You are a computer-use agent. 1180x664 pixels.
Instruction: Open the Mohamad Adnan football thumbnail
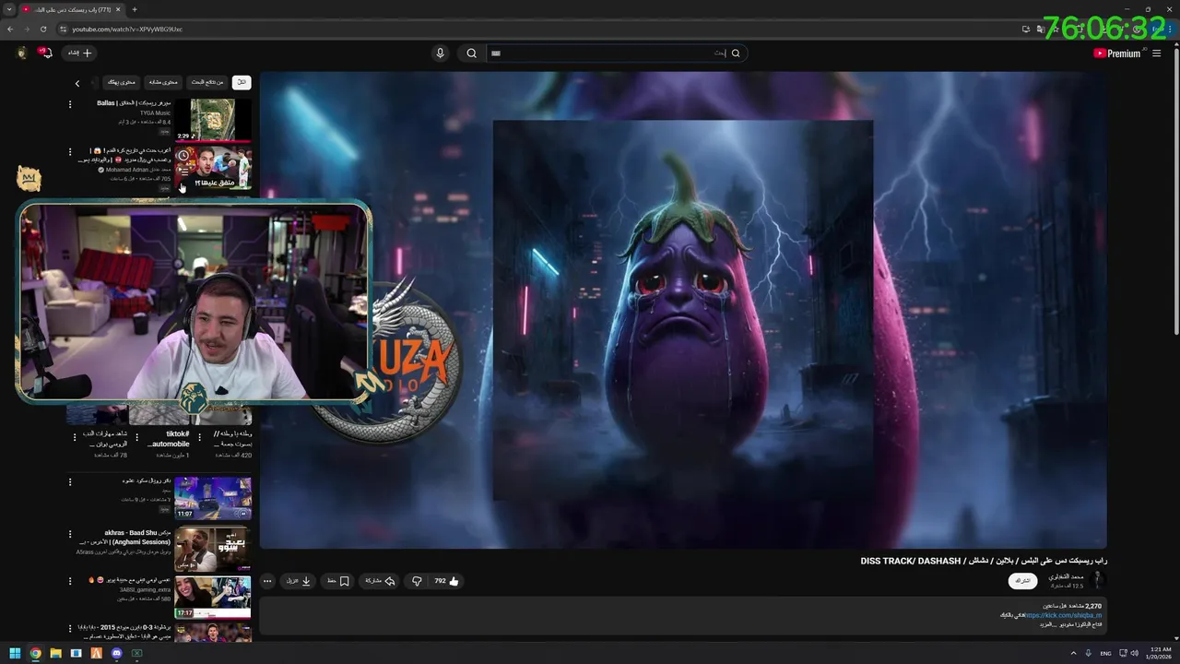213,168
